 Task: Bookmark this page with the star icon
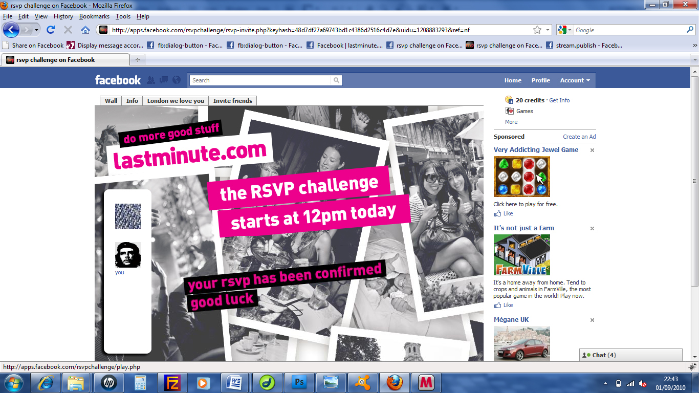coord(537,30)
